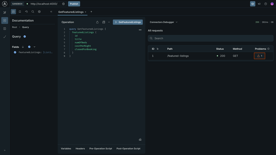Click the megaphone announcements icon
Viewport: 276px width, 155px height.
[259, 4]
